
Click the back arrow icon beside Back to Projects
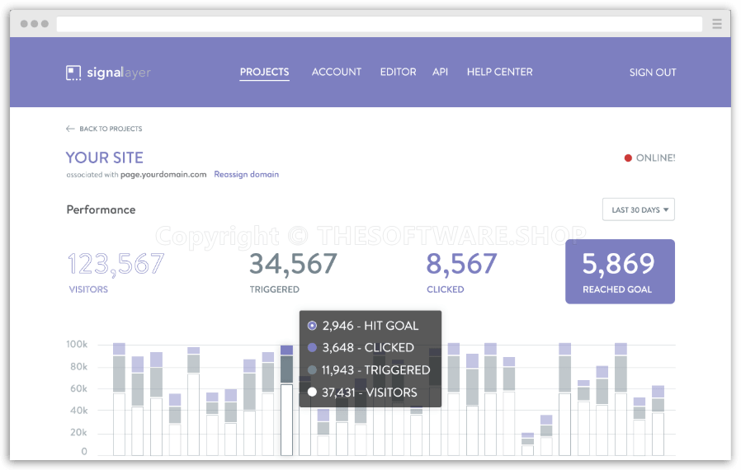pyautogui.click(x=70, y=129)
